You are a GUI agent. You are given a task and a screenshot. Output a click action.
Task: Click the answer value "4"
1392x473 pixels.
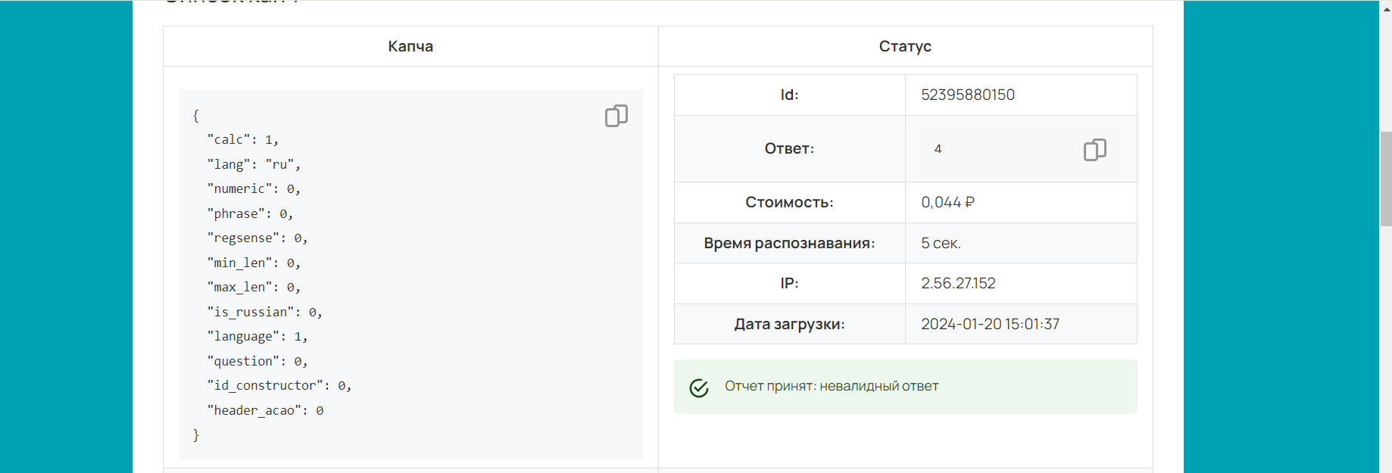tap(938, 149)
